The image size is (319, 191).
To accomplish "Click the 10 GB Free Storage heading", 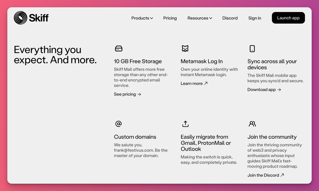I will 138,61.
